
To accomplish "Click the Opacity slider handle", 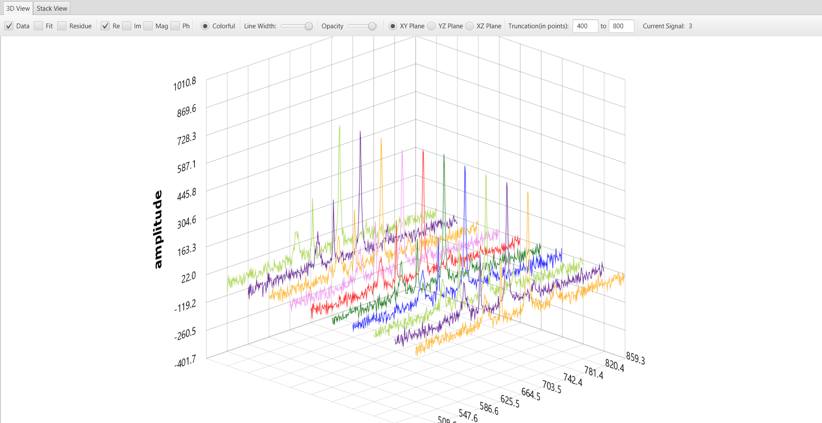I will pos(372,26).
